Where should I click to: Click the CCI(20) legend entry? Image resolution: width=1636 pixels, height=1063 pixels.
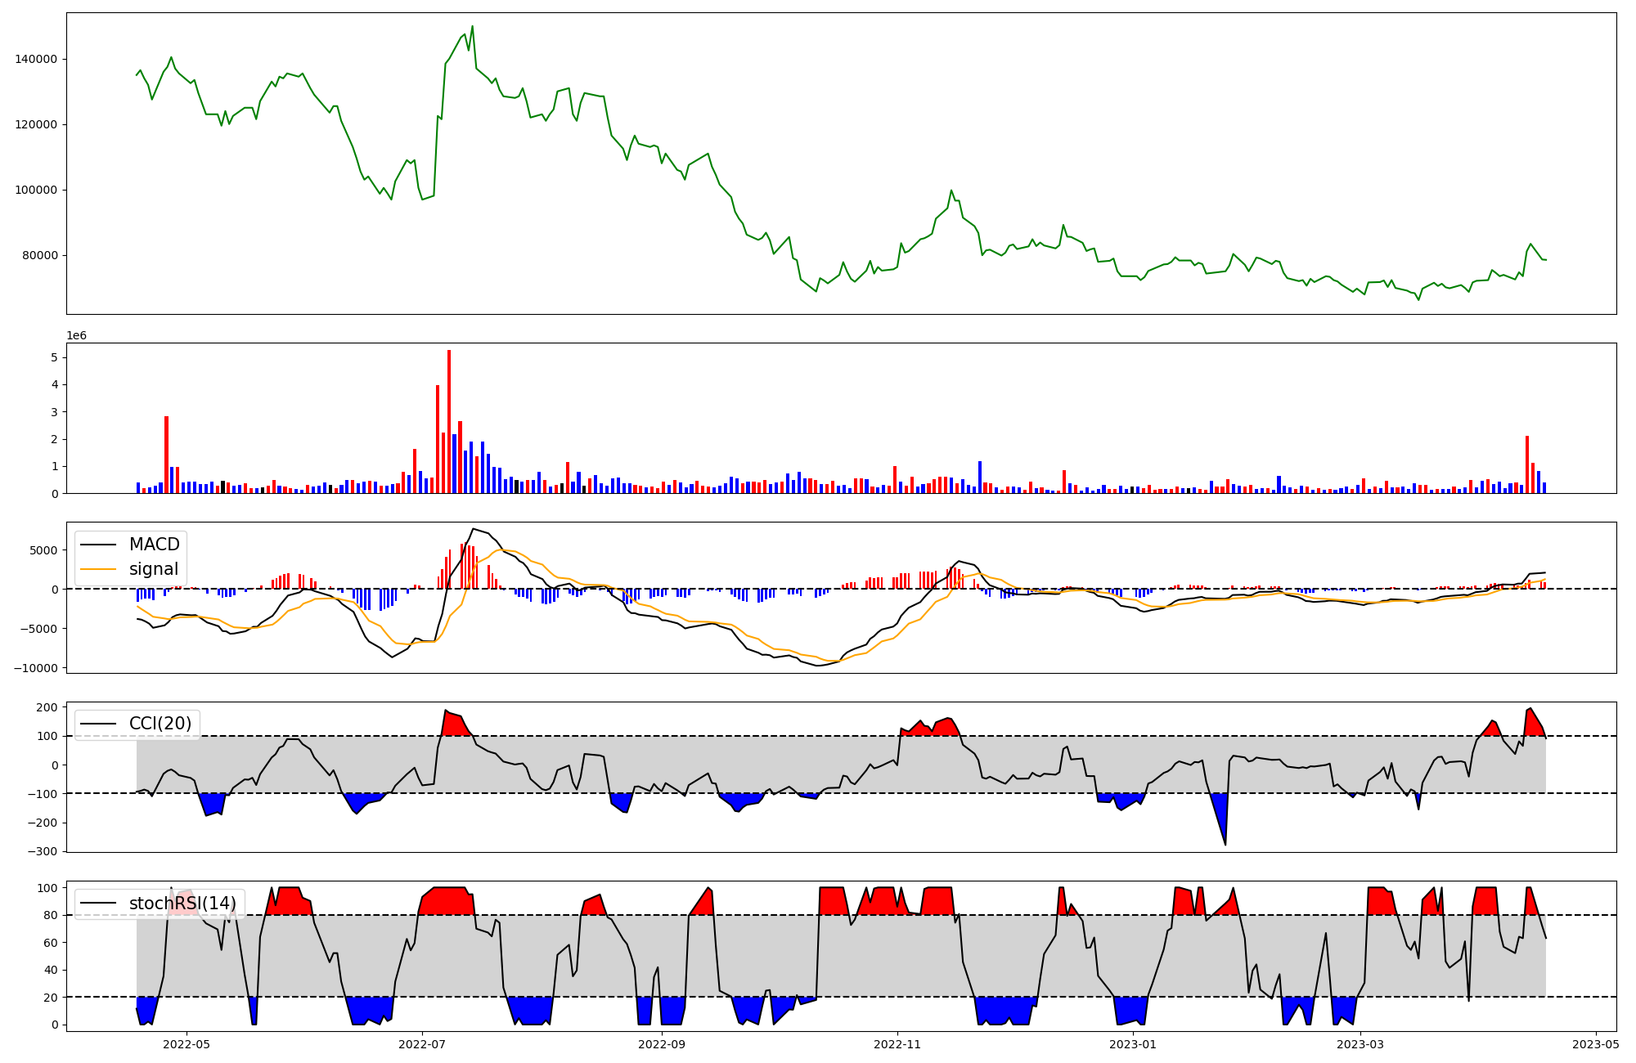click(160, 724)
